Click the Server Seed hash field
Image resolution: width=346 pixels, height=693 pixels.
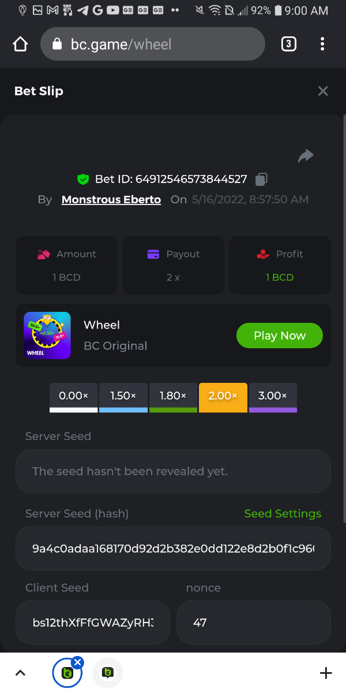coord(173,548)
